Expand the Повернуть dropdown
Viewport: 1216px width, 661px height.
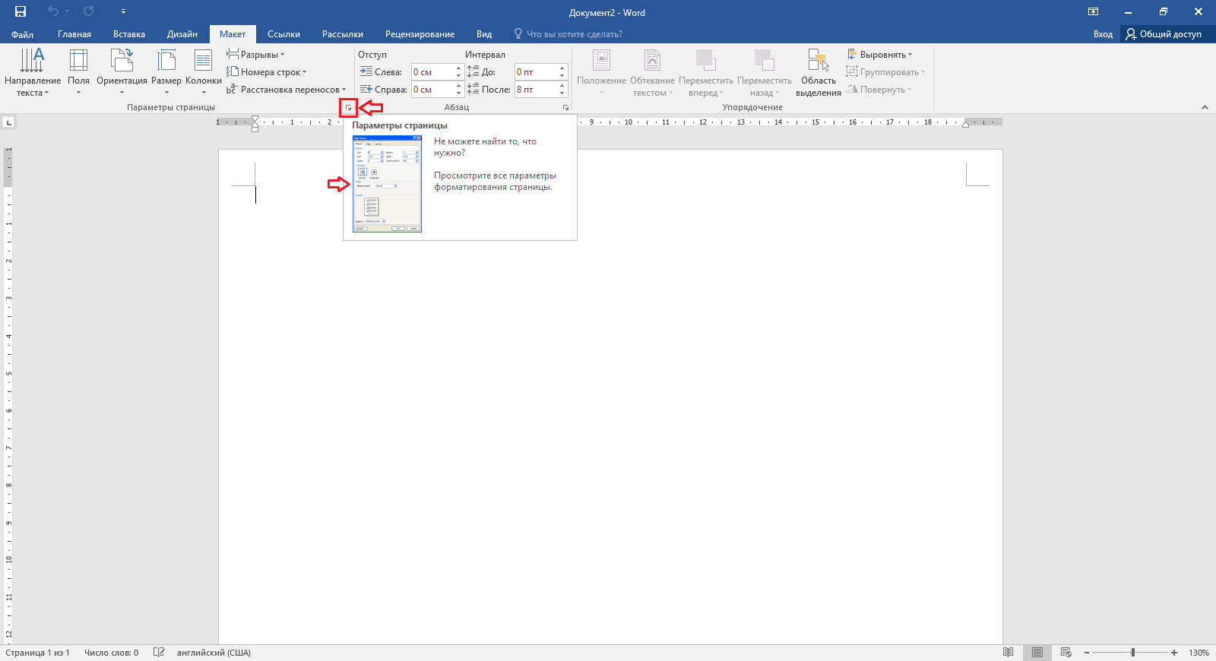point(879,90)
